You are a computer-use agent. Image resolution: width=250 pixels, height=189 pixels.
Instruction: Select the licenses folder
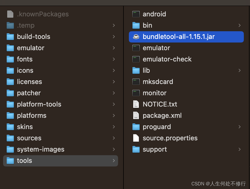29,82
